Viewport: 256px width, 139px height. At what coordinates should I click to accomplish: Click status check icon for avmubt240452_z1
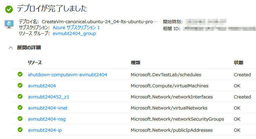pos(20,96)
